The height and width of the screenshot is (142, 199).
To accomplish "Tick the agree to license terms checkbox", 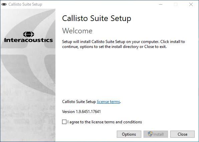I will [64, 122].
